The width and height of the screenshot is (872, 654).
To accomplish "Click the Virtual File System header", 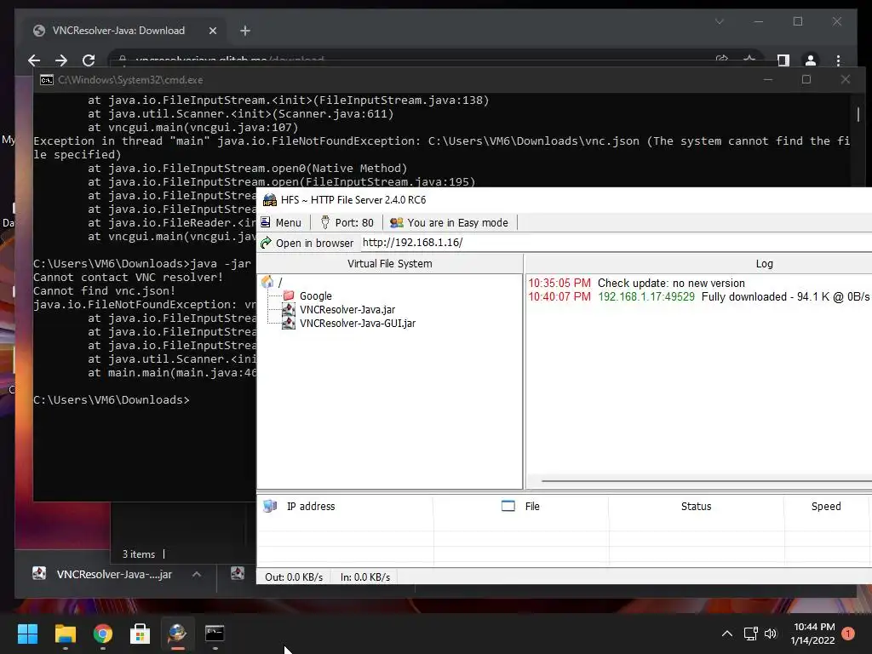I will pos(390,264).
